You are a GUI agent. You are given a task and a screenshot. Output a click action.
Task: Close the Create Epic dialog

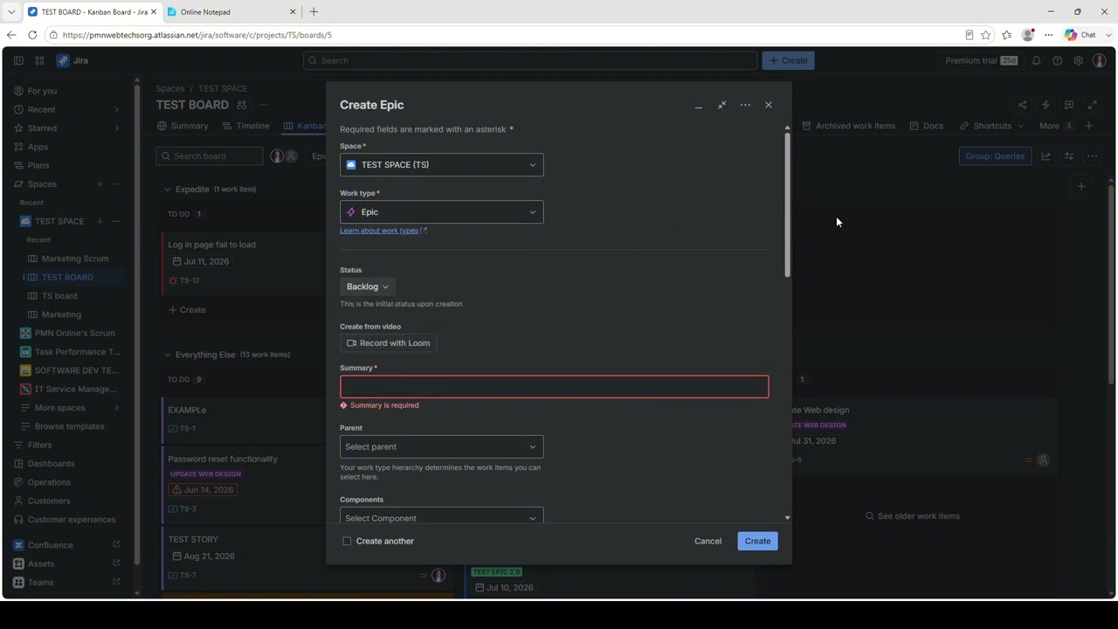point(769,105)
